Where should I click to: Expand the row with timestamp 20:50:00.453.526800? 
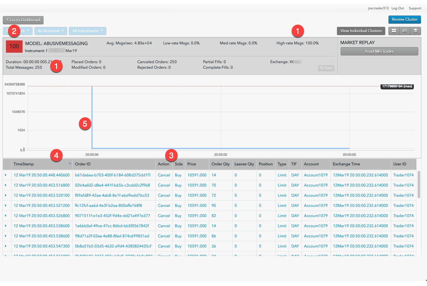tap(6, 216)
